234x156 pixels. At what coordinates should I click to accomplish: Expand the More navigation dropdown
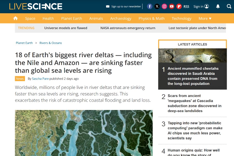pos(205,18)
